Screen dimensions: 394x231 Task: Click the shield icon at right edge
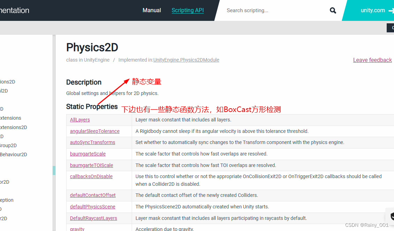click(x=392, y=216)
